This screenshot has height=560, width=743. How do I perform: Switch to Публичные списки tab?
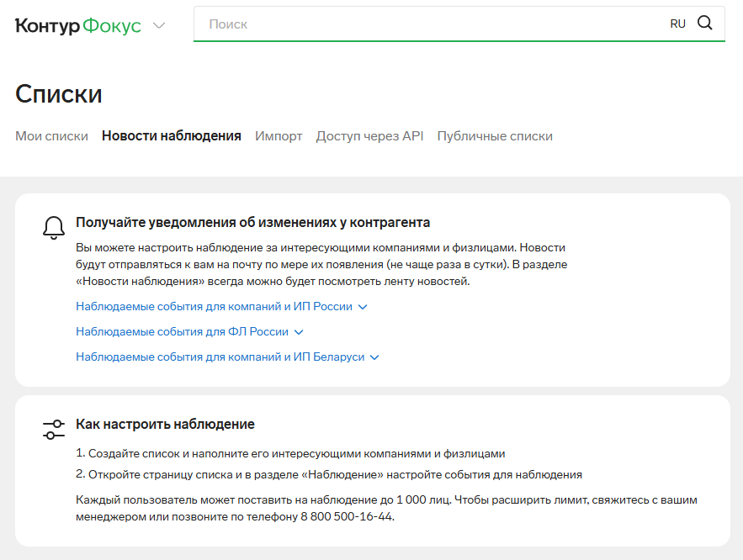pos(495,136)
